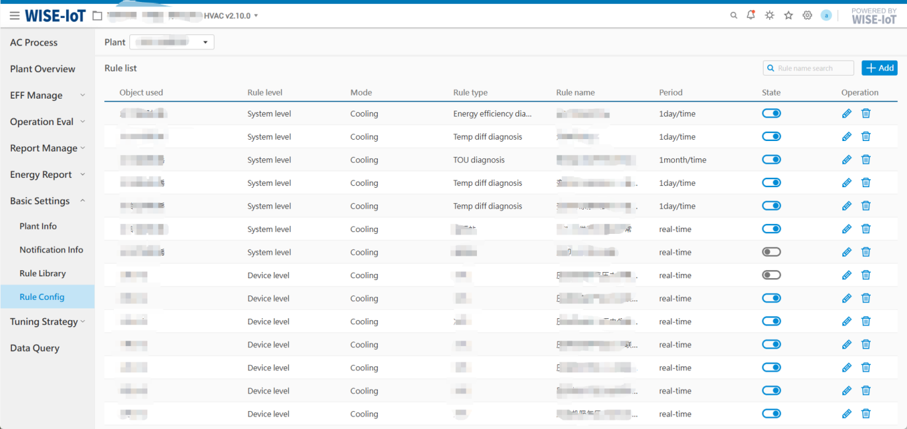Open Rule Library in the sidebar
The image size is (907, 429).
tap(42, 273)
